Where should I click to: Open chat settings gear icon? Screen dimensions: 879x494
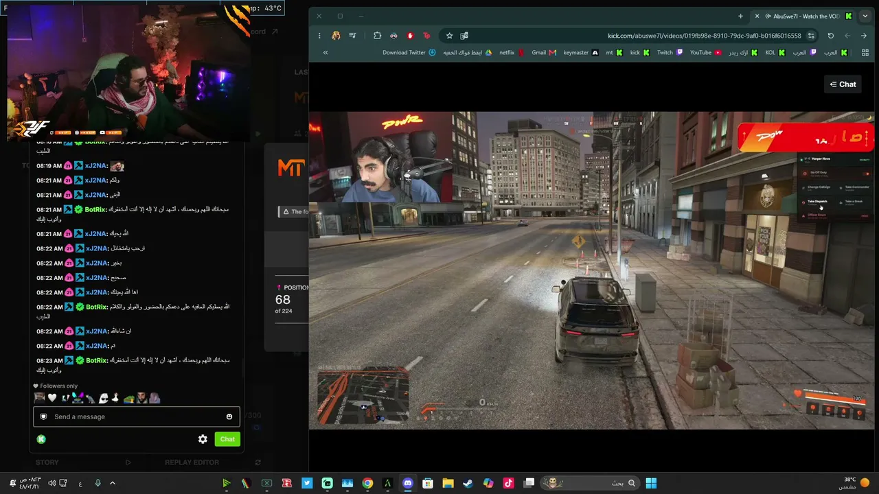pos(203,439)
